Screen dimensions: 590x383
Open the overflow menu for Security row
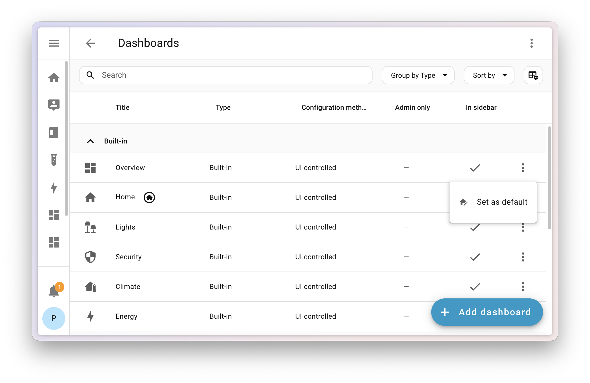[x=523, y=257]
